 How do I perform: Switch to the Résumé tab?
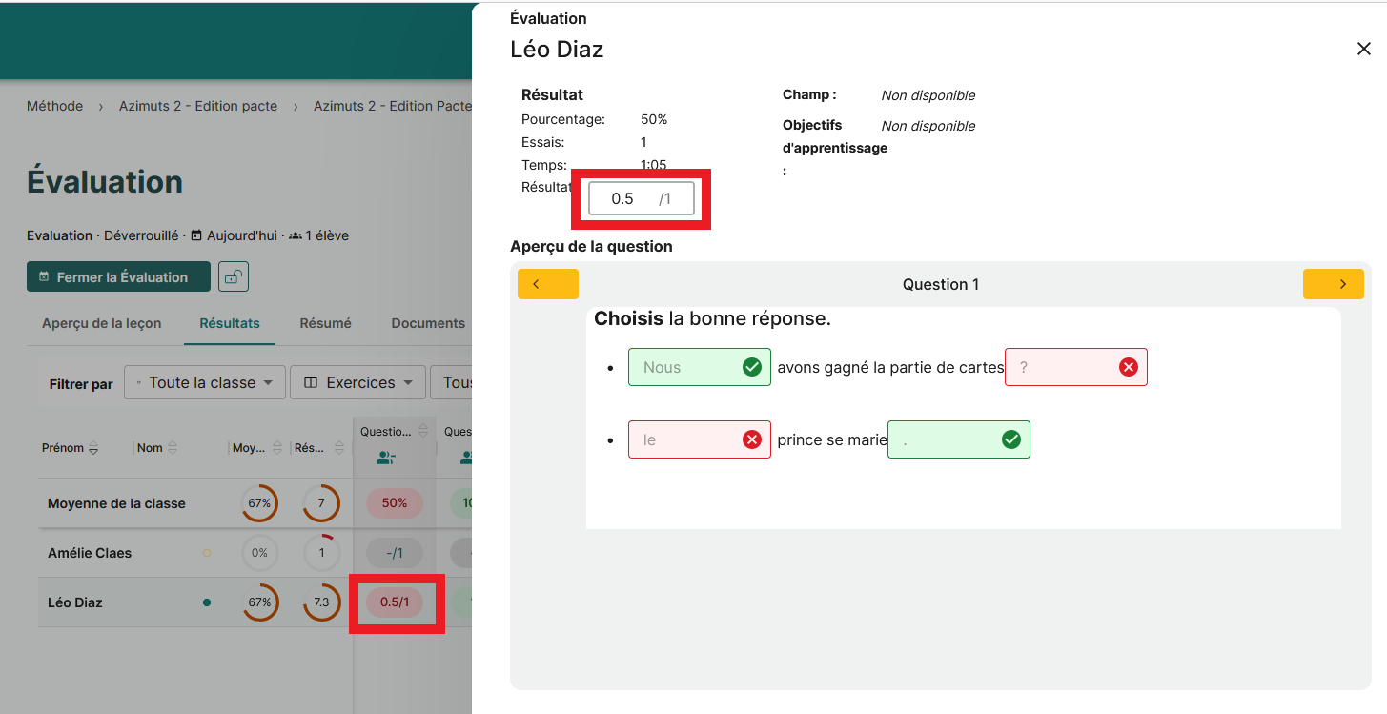point(325,323)
